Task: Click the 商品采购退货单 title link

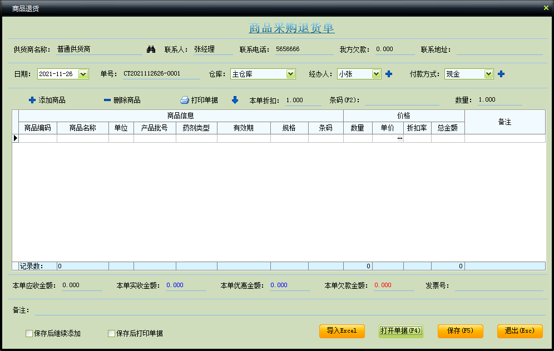Action: pyautogui.click(x=291, y=28)
